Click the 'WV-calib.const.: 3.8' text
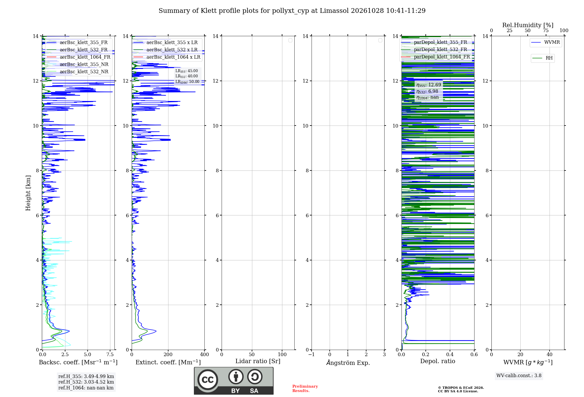The height and width of the screenshot is (397, 584). point(519,376)
